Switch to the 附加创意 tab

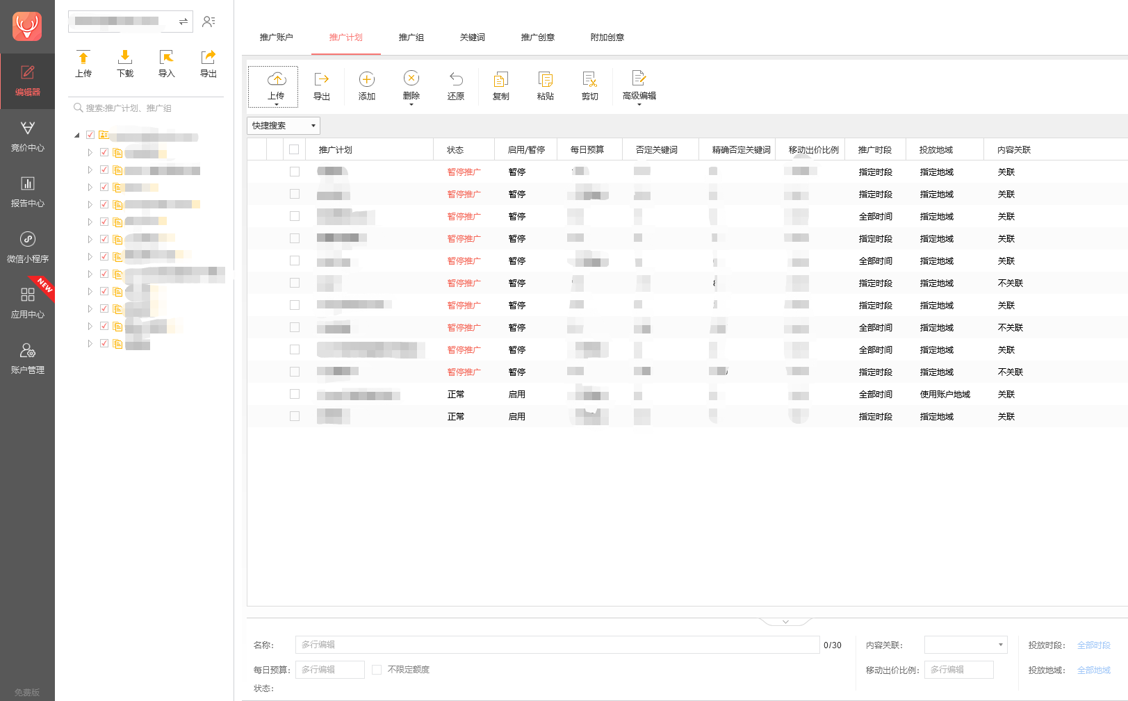[607, 38]
